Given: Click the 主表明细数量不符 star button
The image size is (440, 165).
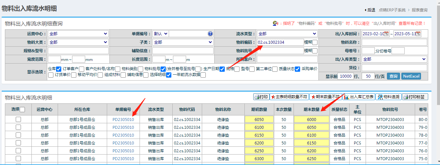Looking at the screenshot, I should click(289, 97).
